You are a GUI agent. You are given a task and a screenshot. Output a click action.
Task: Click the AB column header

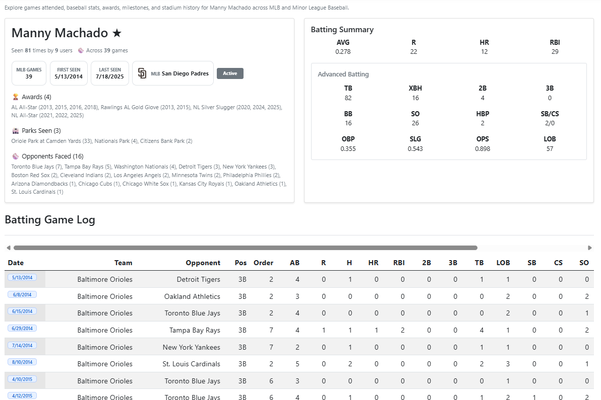pos(294,263)
